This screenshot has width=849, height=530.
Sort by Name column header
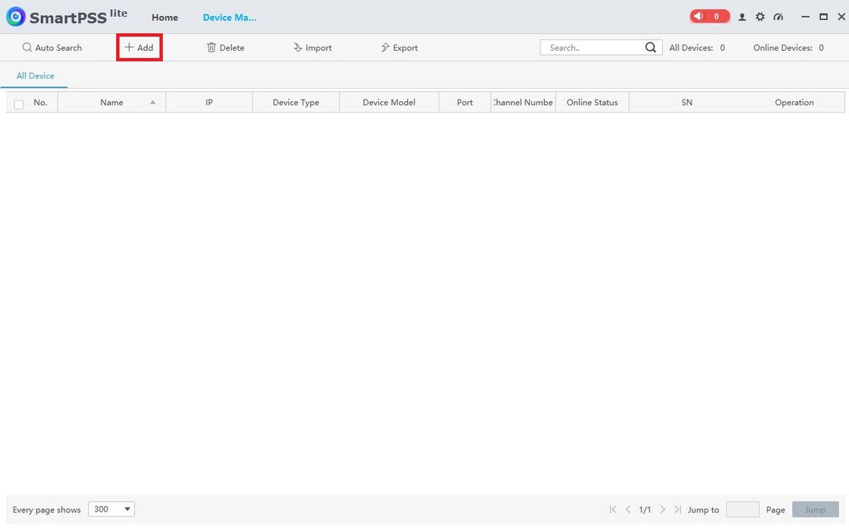tap(112, 102)
